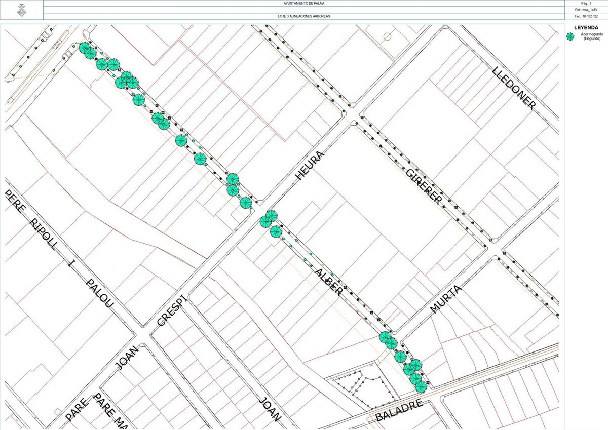Screen dimensions: 608x430
Task: Select the southernmost green tree symbol near Baladre
Action: pos(421,387)
